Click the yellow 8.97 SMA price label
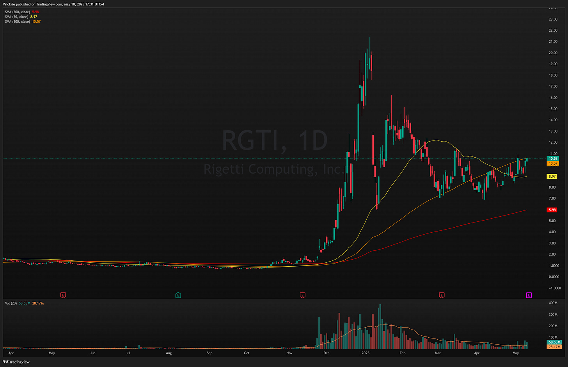Viewport: 568px width, 367px height. [552, 176]
